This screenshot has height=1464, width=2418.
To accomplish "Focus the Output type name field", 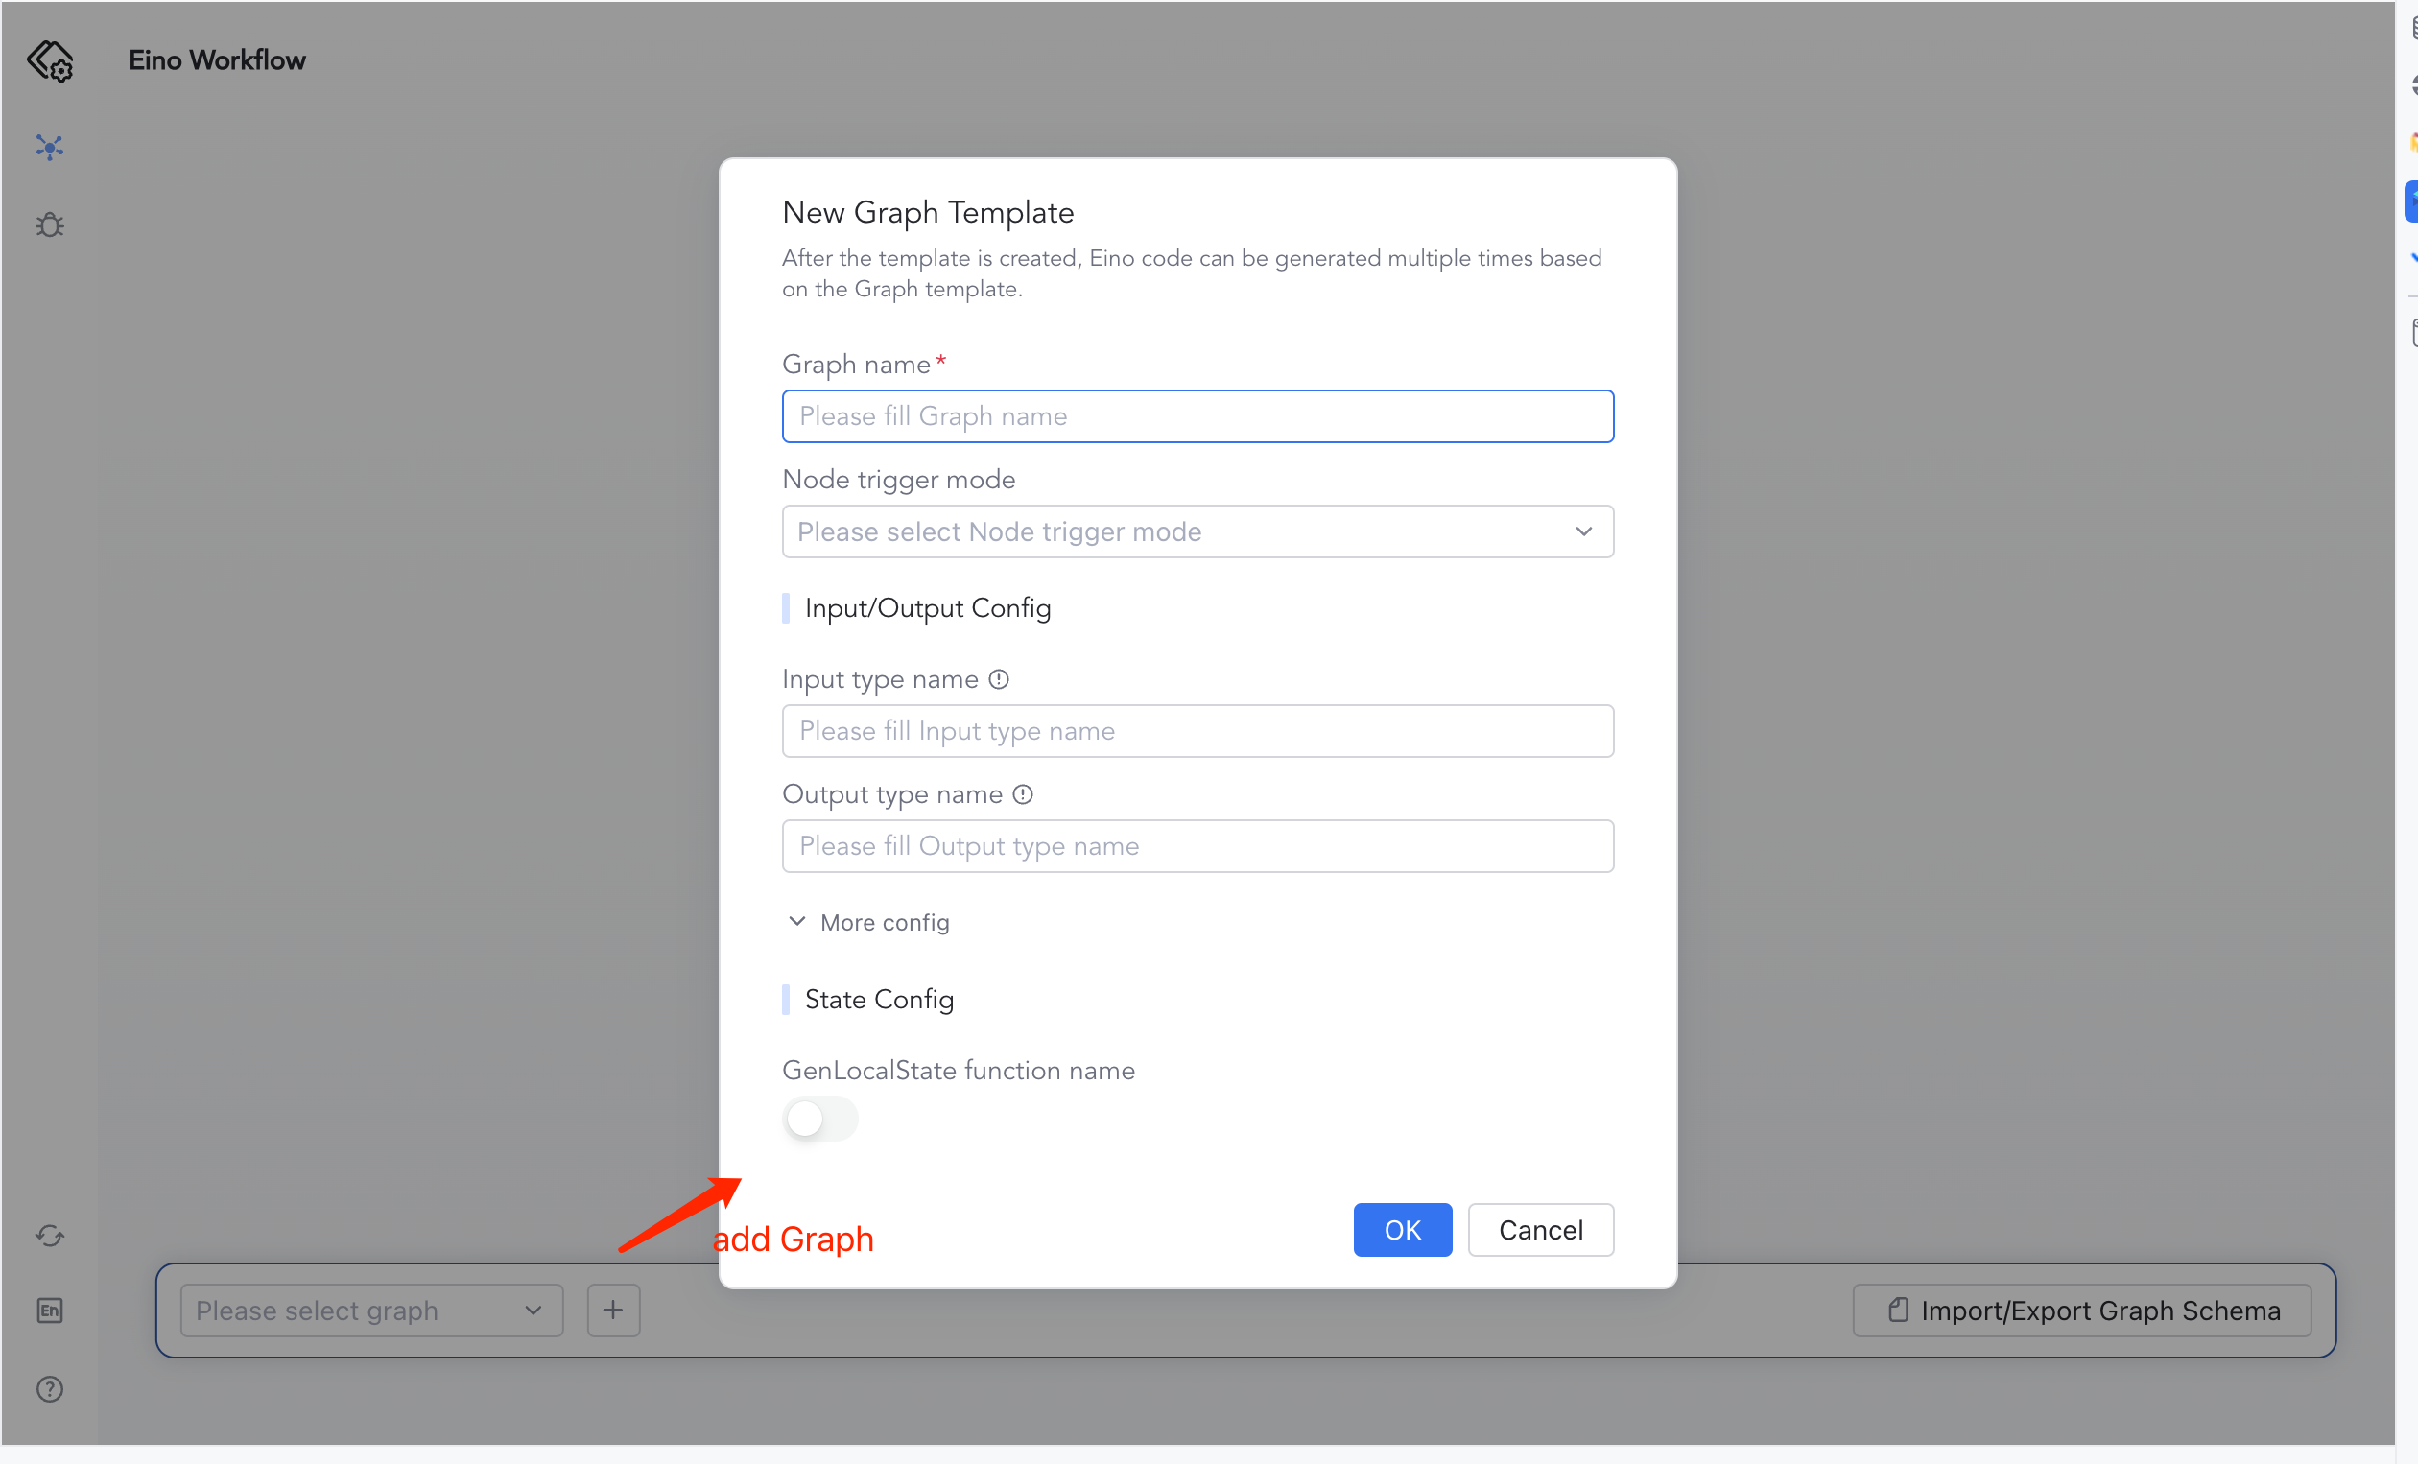I will point(1197,846).
